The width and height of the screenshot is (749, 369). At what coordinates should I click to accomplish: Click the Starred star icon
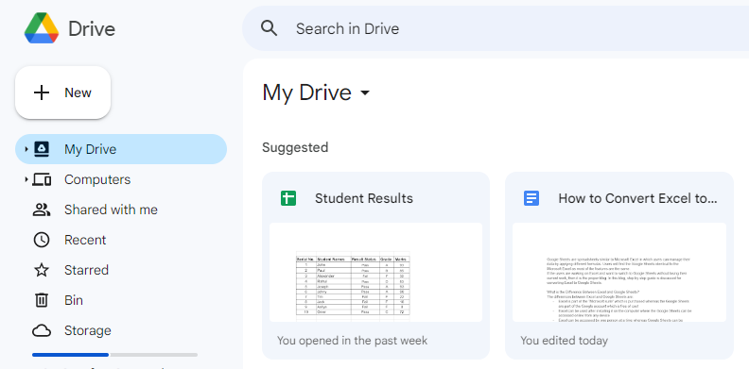42,270
